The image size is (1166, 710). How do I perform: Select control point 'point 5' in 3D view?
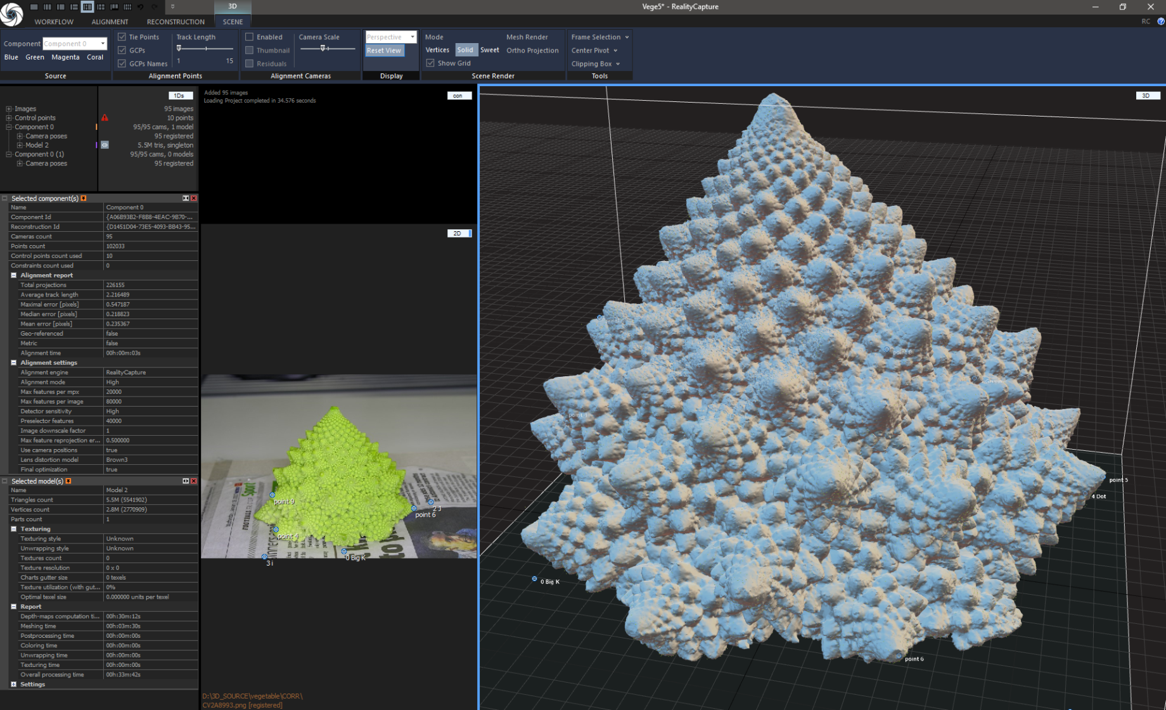[1103, 478]
